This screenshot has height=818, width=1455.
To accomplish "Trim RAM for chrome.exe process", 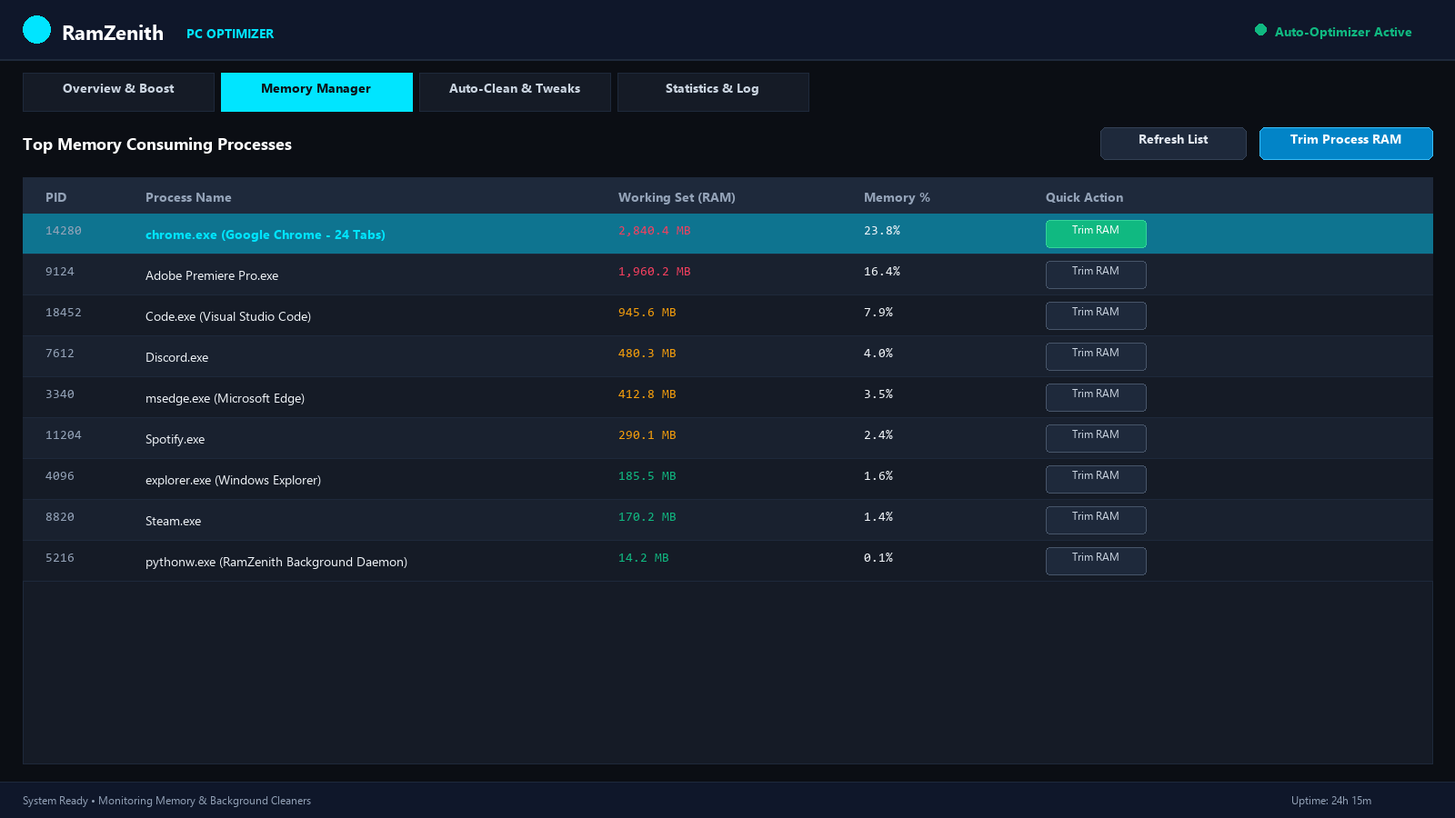I will coord(1096,234).
